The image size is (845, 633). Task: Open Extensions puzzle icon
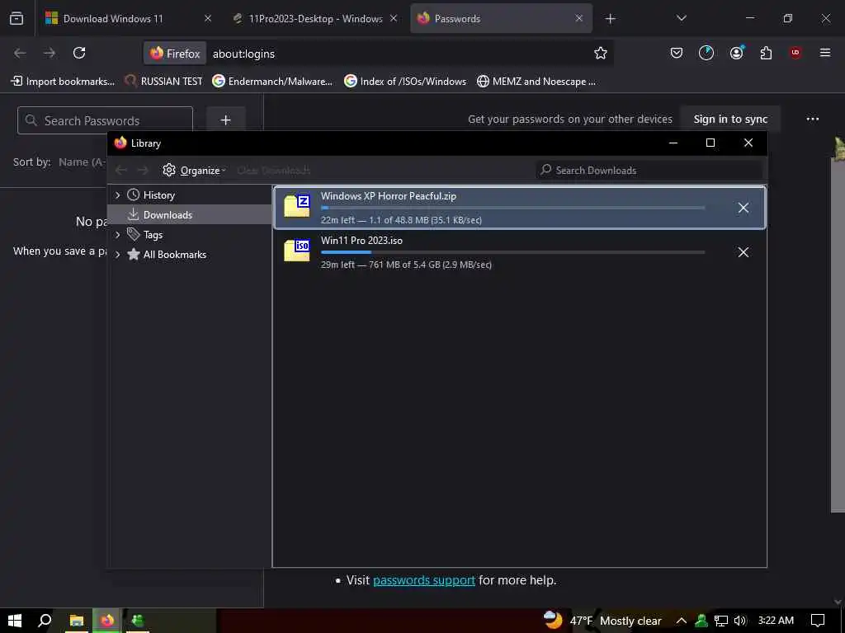coord(766,53)
